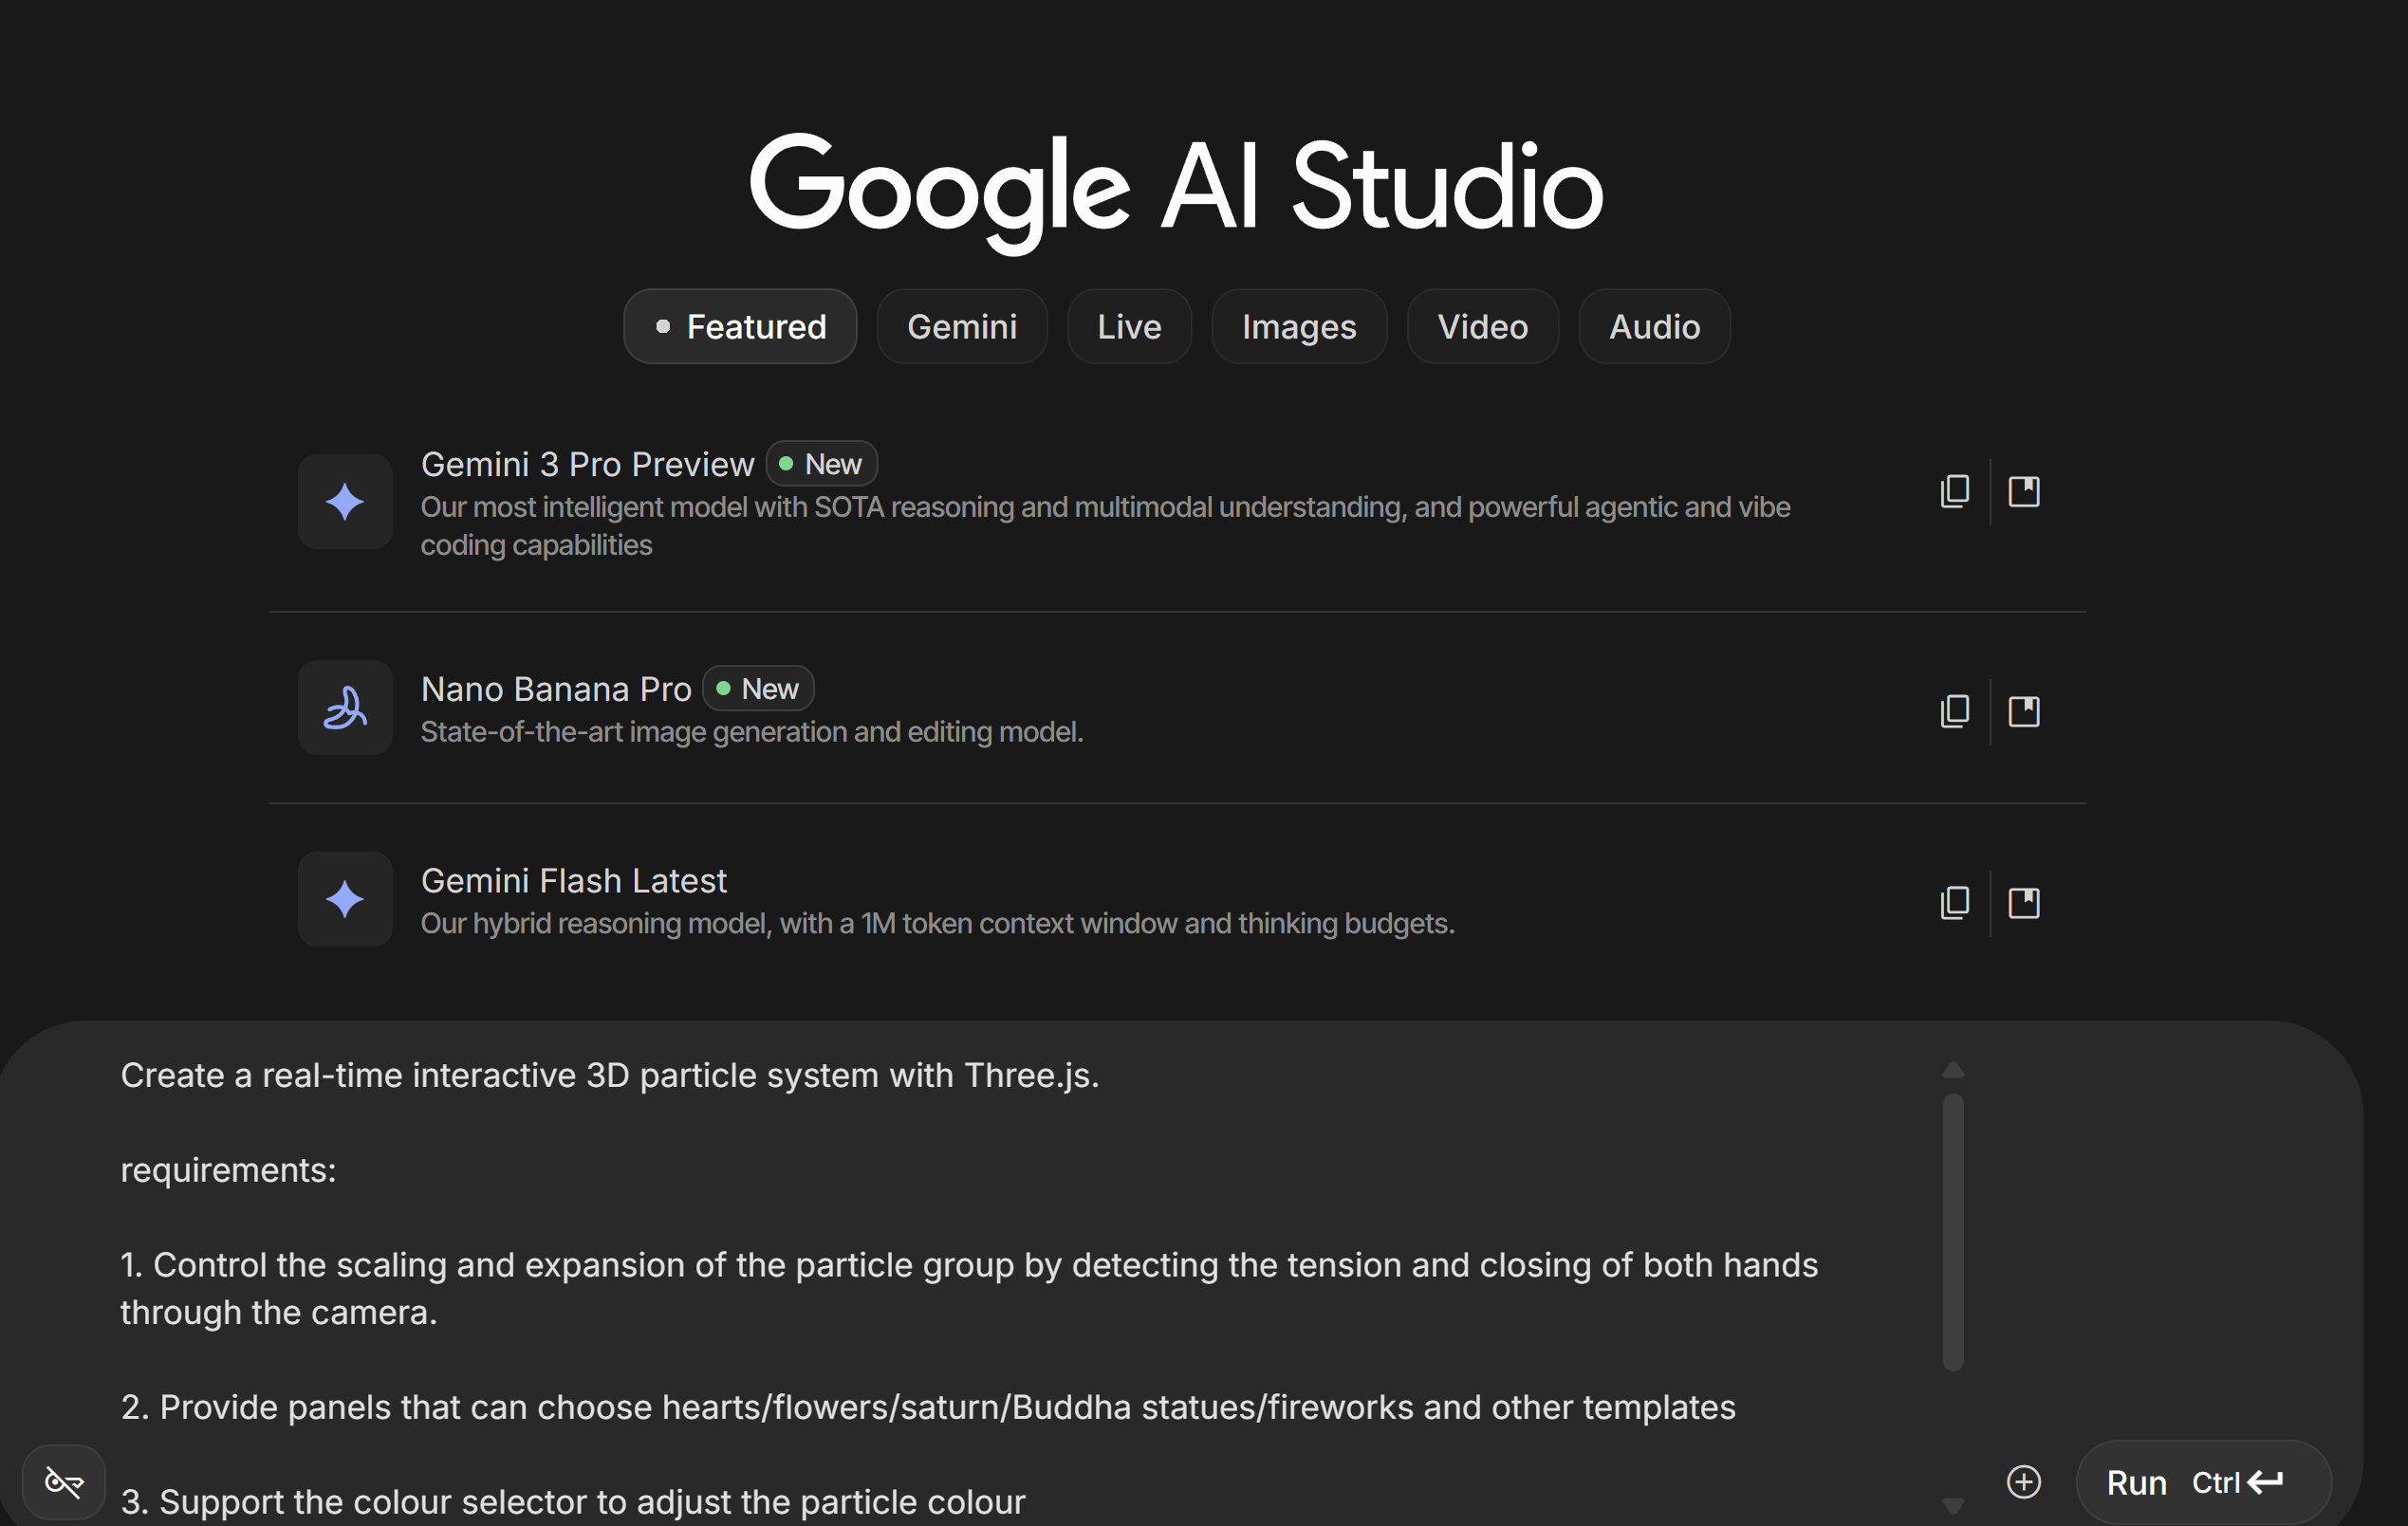Switch to the Audio category tab

pos(1654,327)
